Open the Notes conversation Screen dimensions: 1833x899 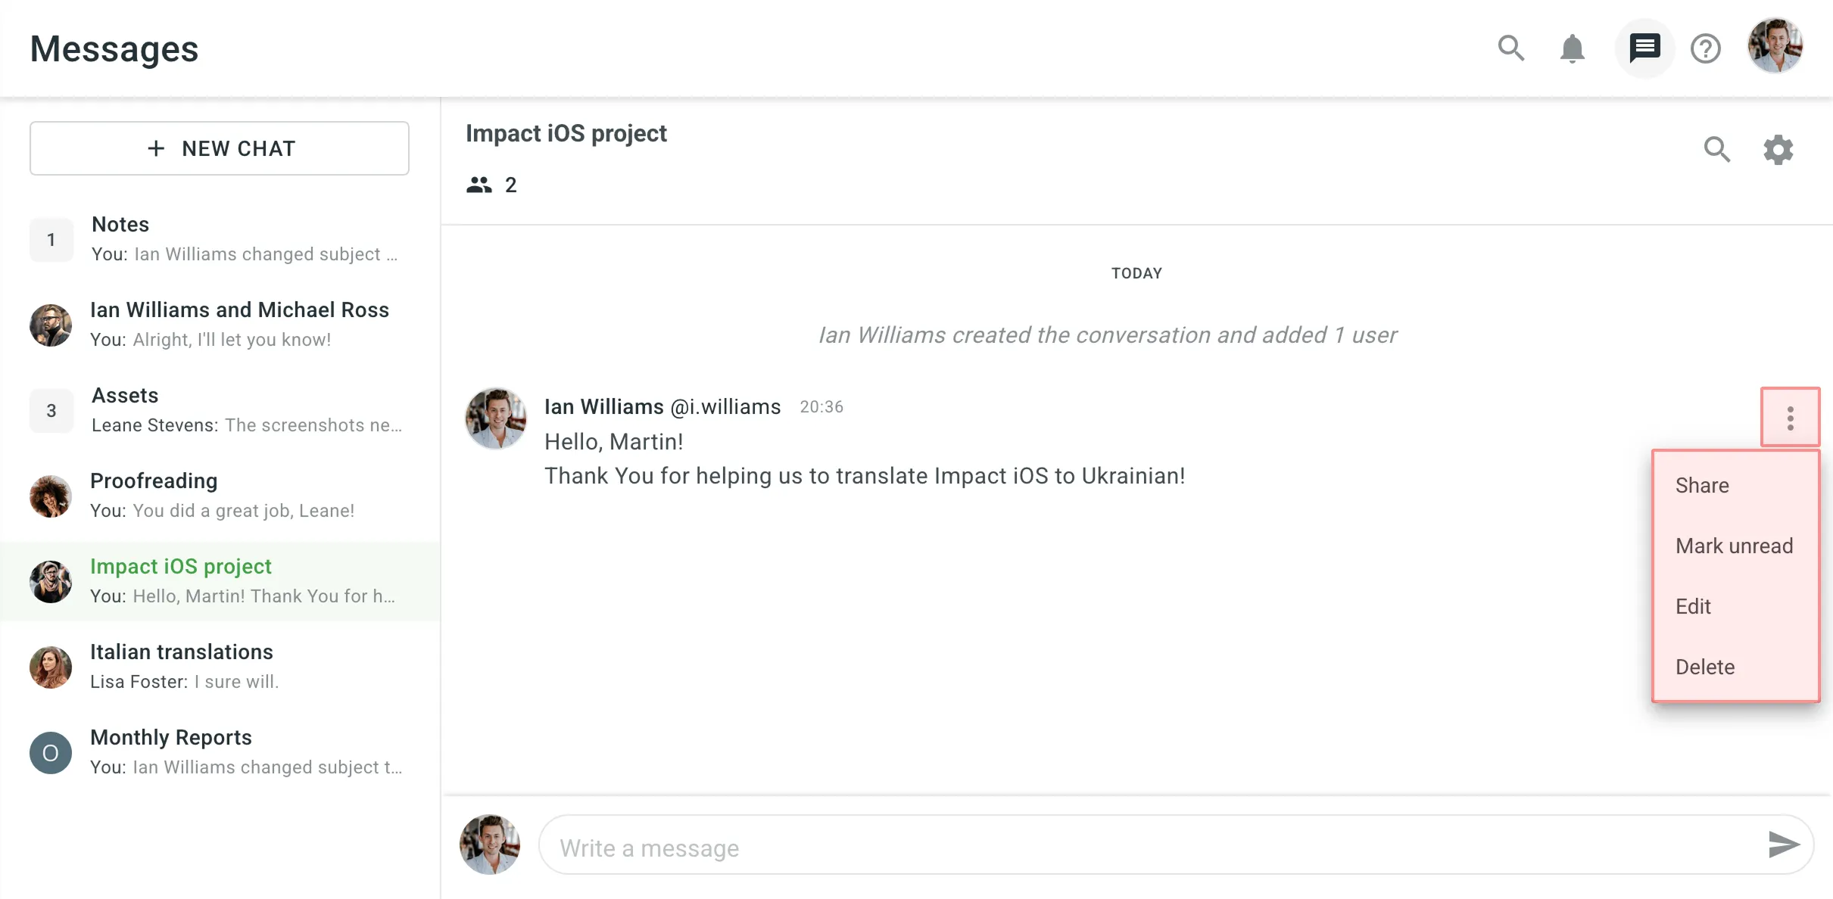click(x=220, y=239)
